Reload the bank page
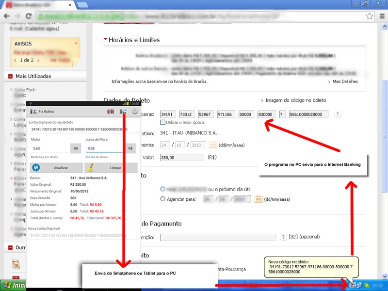This screenshot has height=291, width=388. 29,16
